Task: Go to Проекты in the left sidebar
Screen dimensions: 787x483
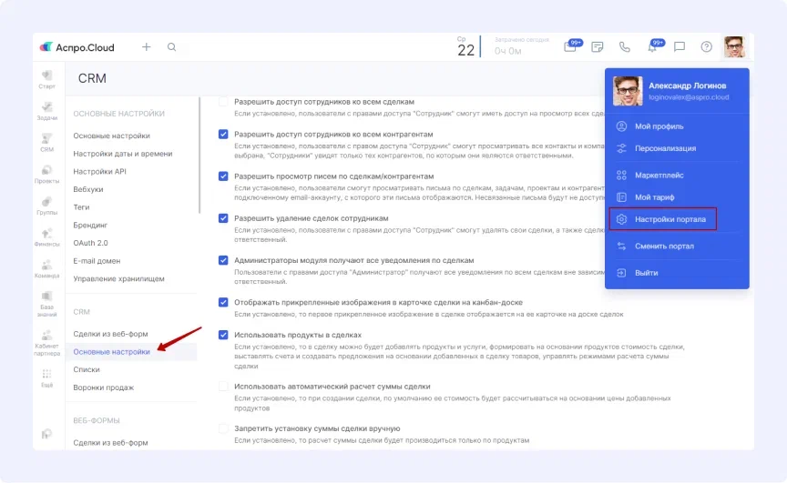Action: [46, 173]
